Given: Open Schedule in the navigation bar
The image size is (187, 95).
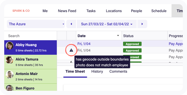Looking at the screenshot, I should [x=159, y=11].
